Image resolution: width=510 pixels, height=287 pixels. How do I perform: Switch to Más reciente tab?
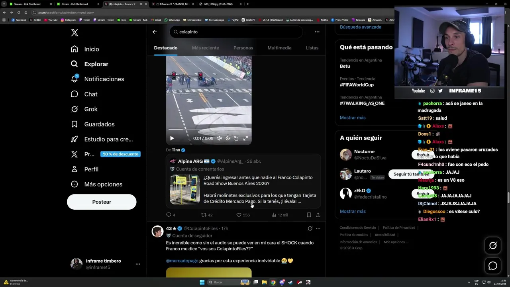206,48
